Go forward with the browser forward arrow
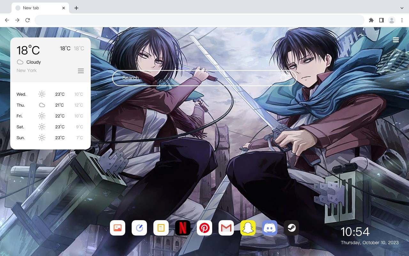The height and width of the screenshot is (256, 409). (x=17, y=20)
